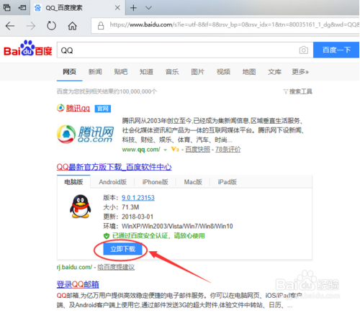Click the text 更新: 2018-03-01
The width and height of the screenshot is (360, 313).
(x=128, y=217)
